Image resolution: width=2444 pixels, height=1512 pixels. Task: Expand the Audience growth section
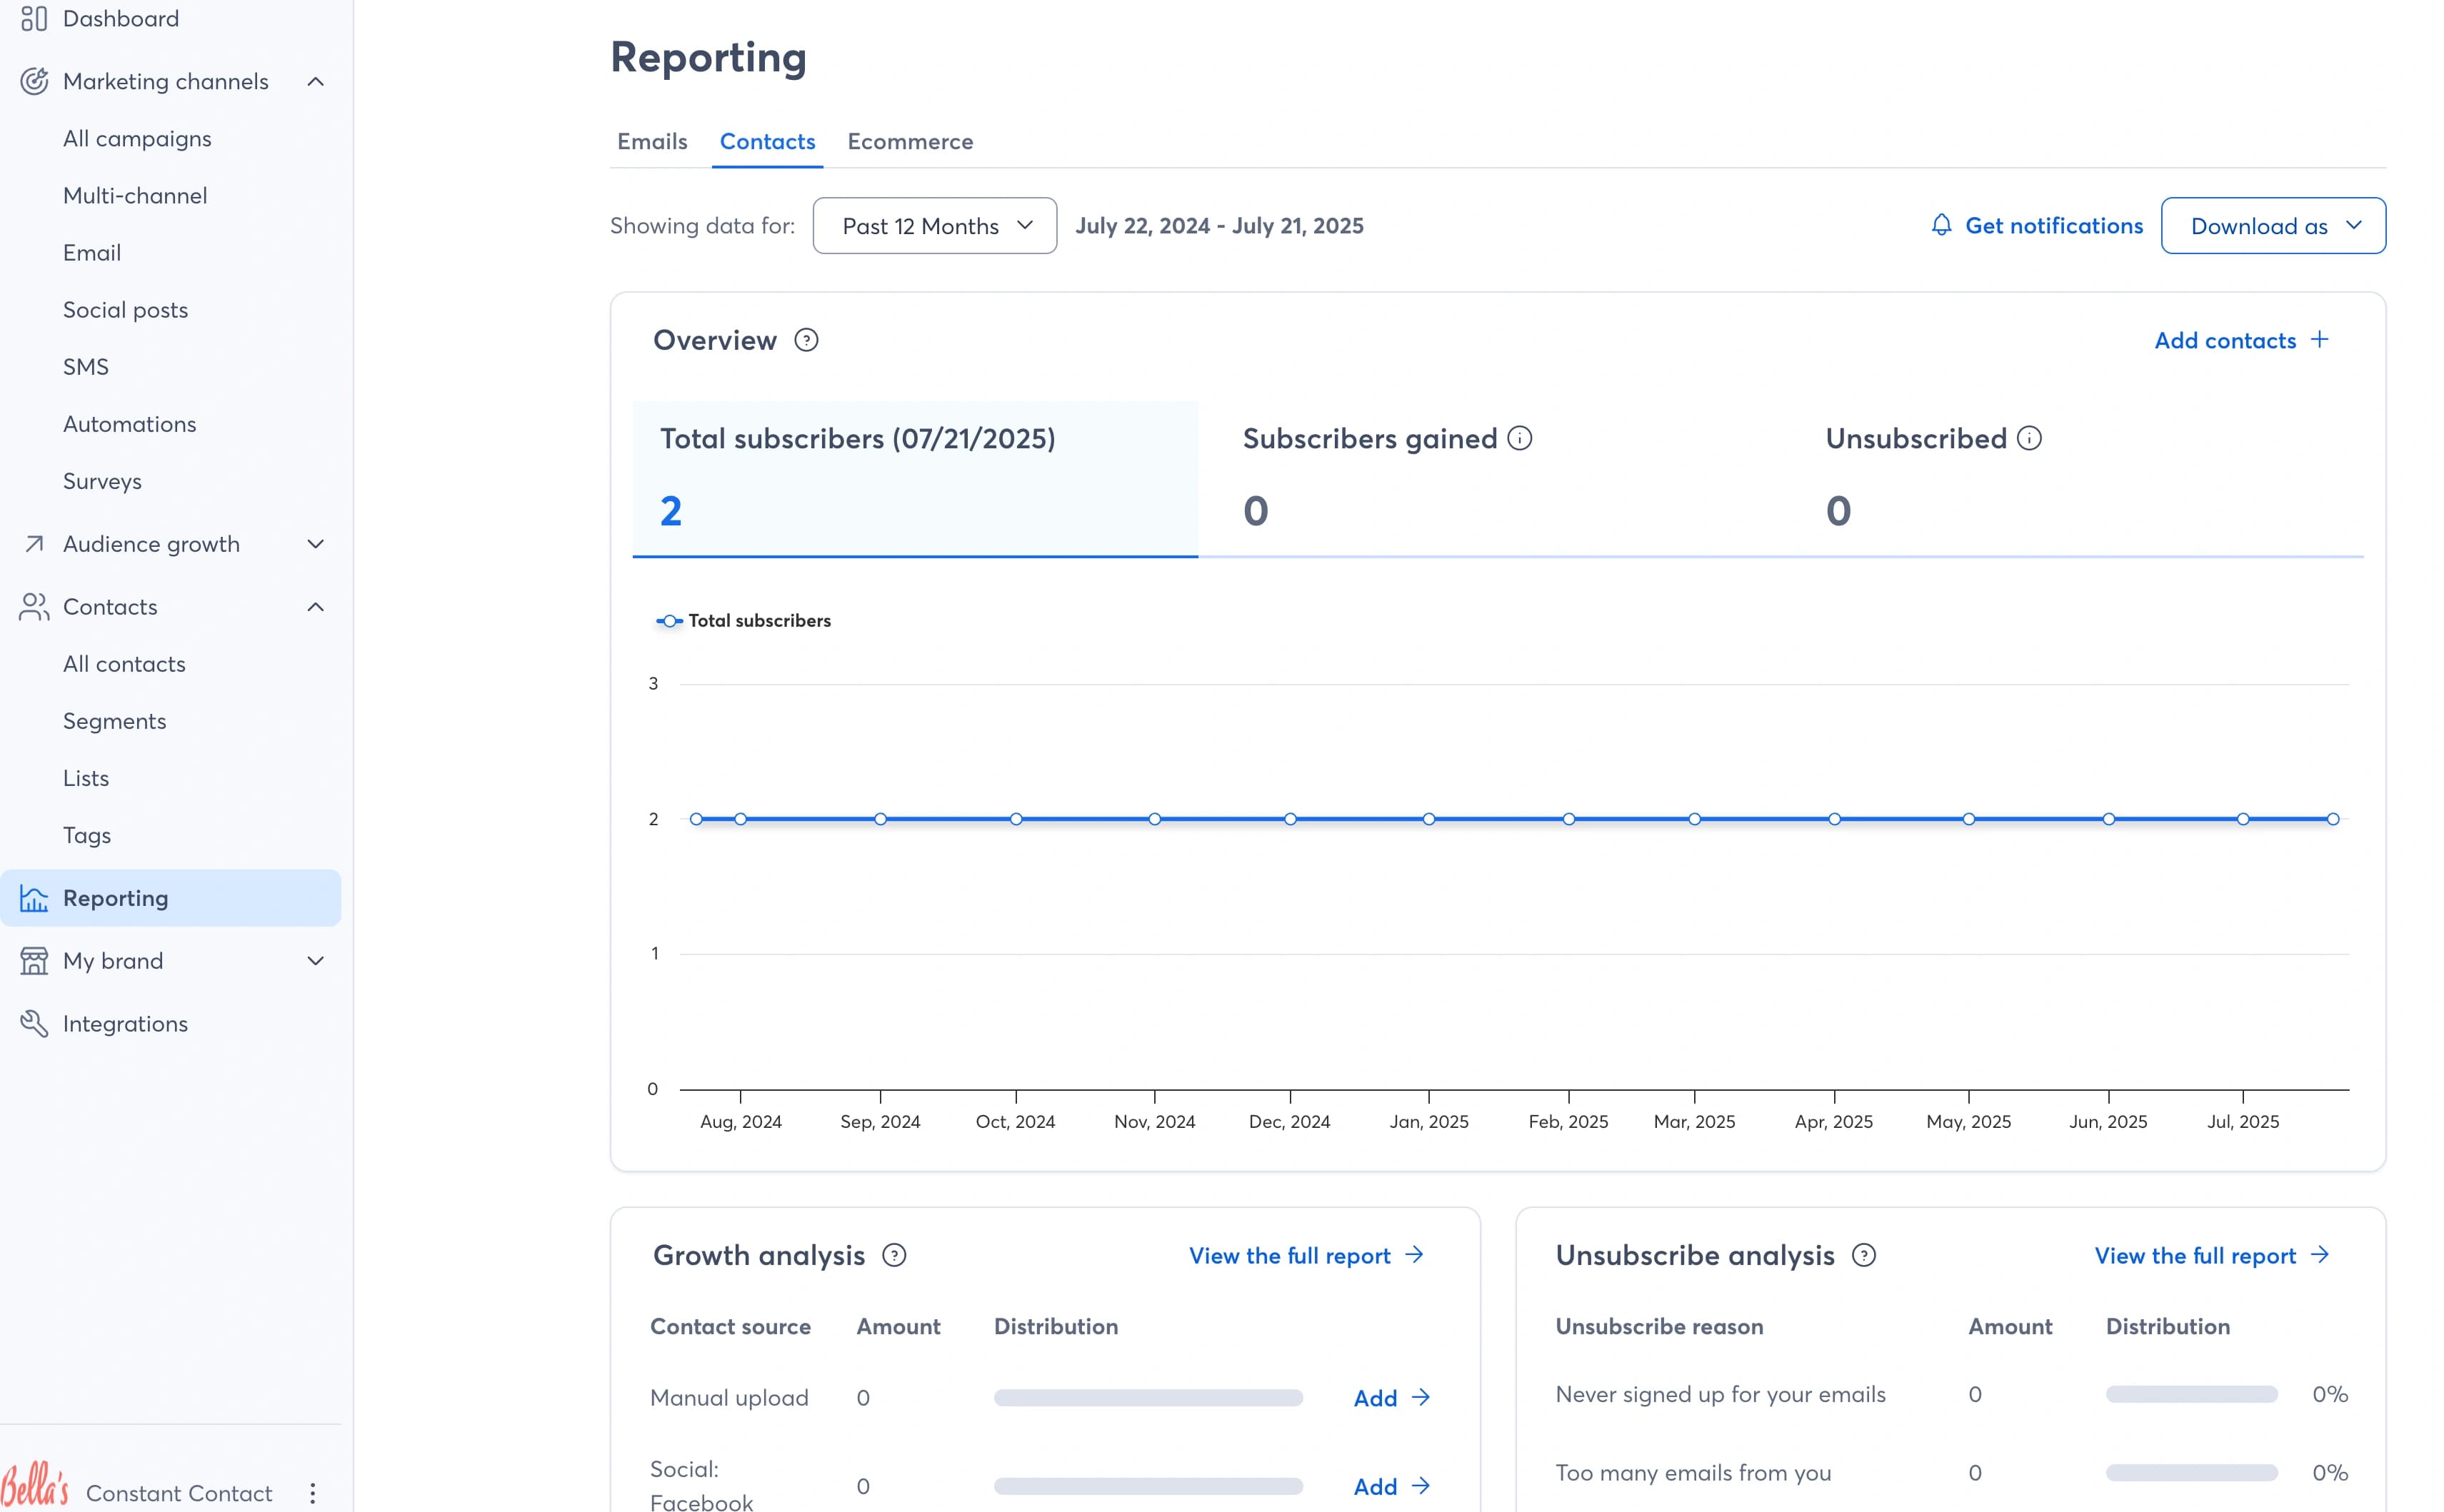pos(315,544)
